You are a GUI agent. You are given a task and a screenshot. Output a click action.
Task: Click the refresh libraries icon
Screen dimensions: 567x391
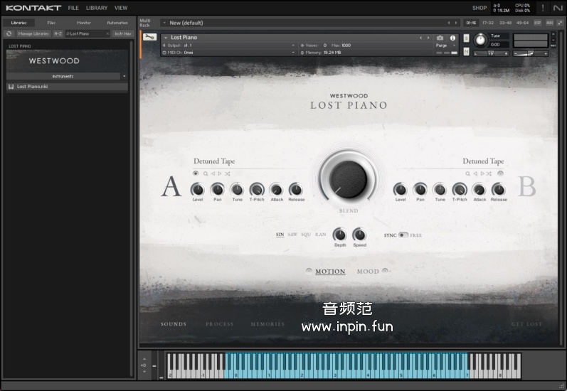(x=9, y=33)
